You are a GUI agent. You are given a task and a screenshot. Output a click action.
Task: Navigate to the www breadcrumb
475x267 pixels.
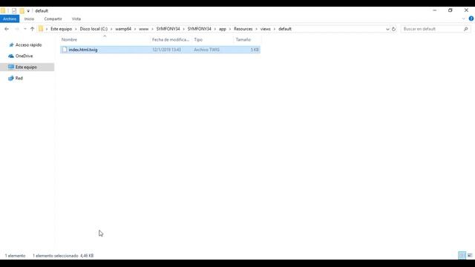143,29
